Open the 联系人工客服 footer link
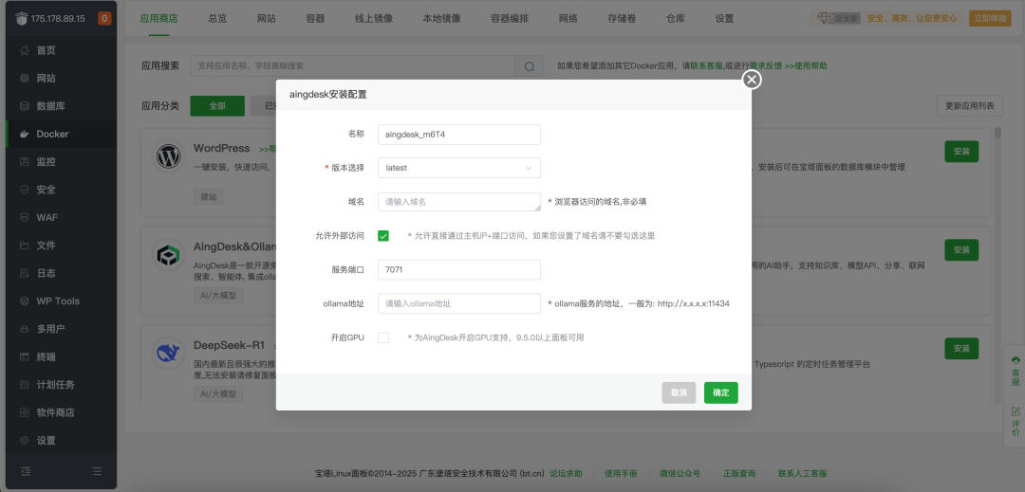Viewport: 1025px width, 492px height. pos(802,473)
